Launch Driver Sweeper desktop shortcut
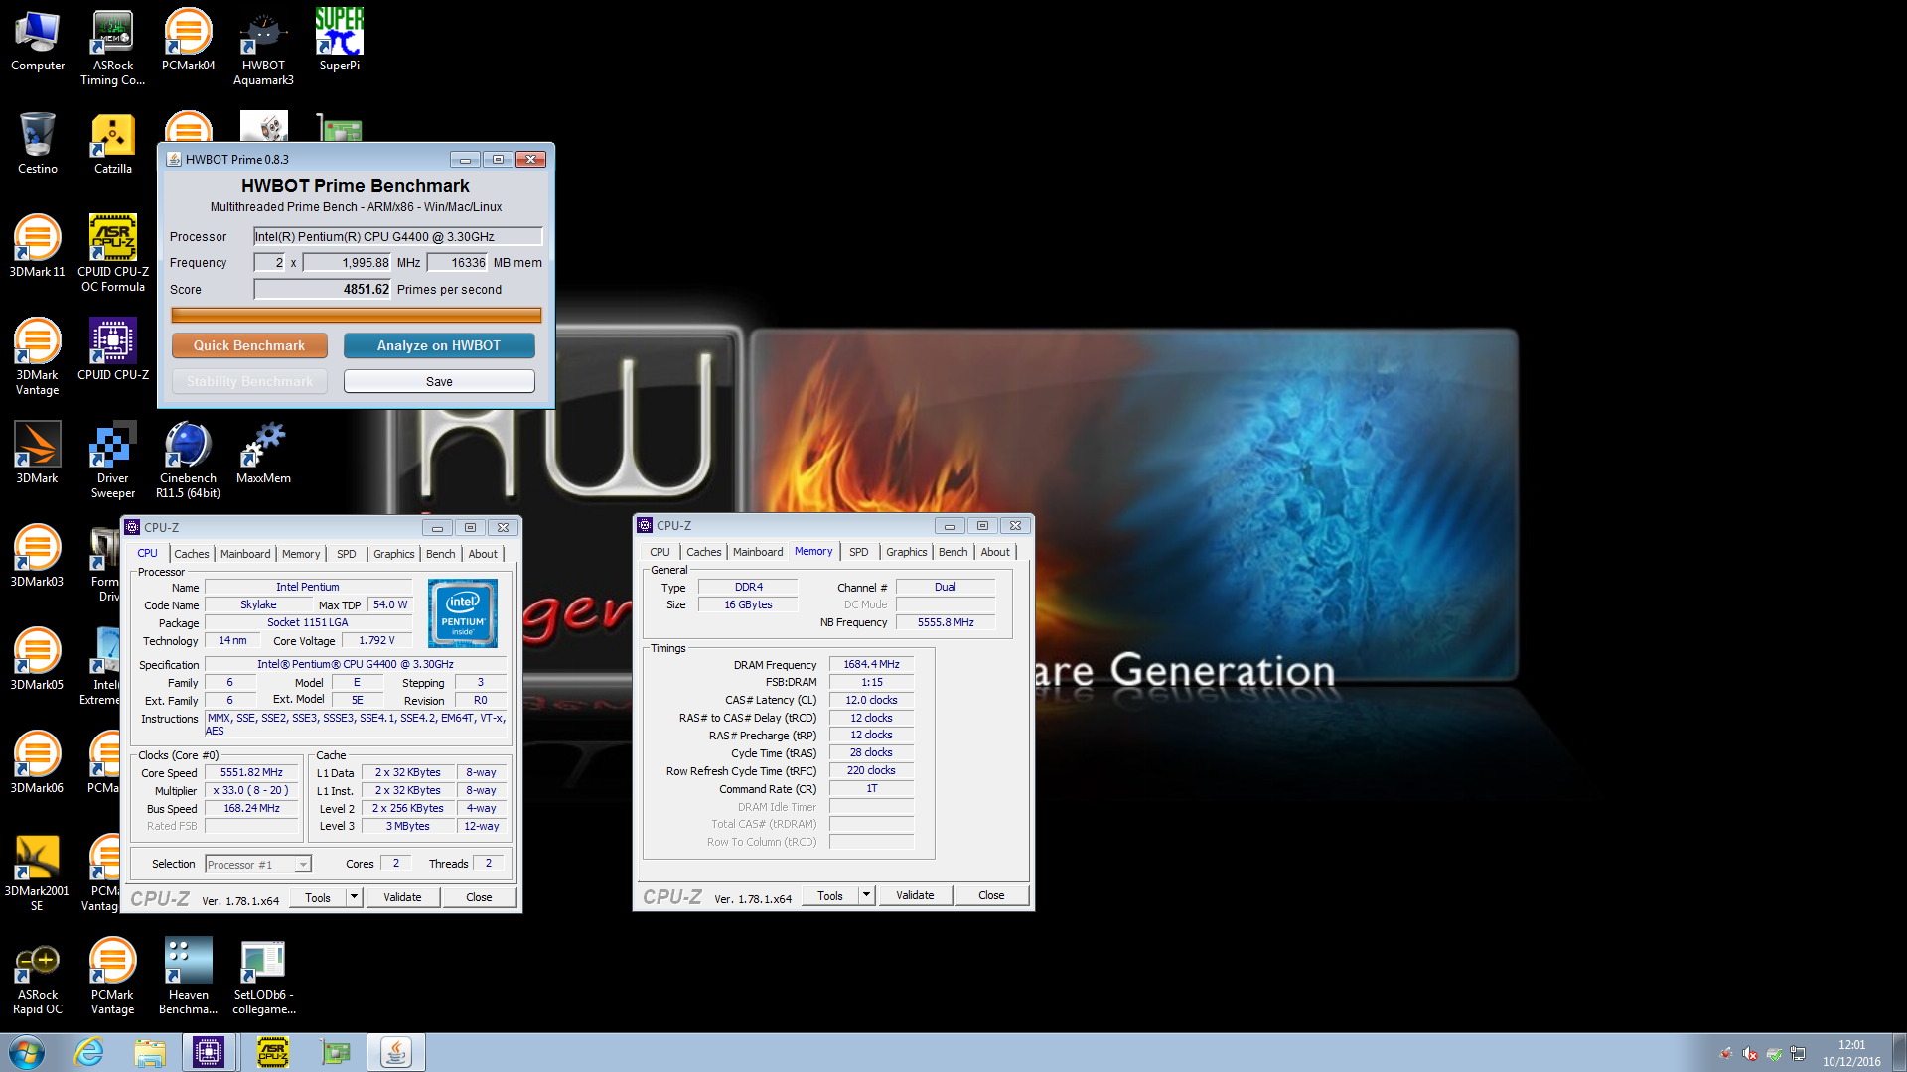The height and width of the screenshot is (1072, 1907). pyautogui.click(x=113, y=461)
